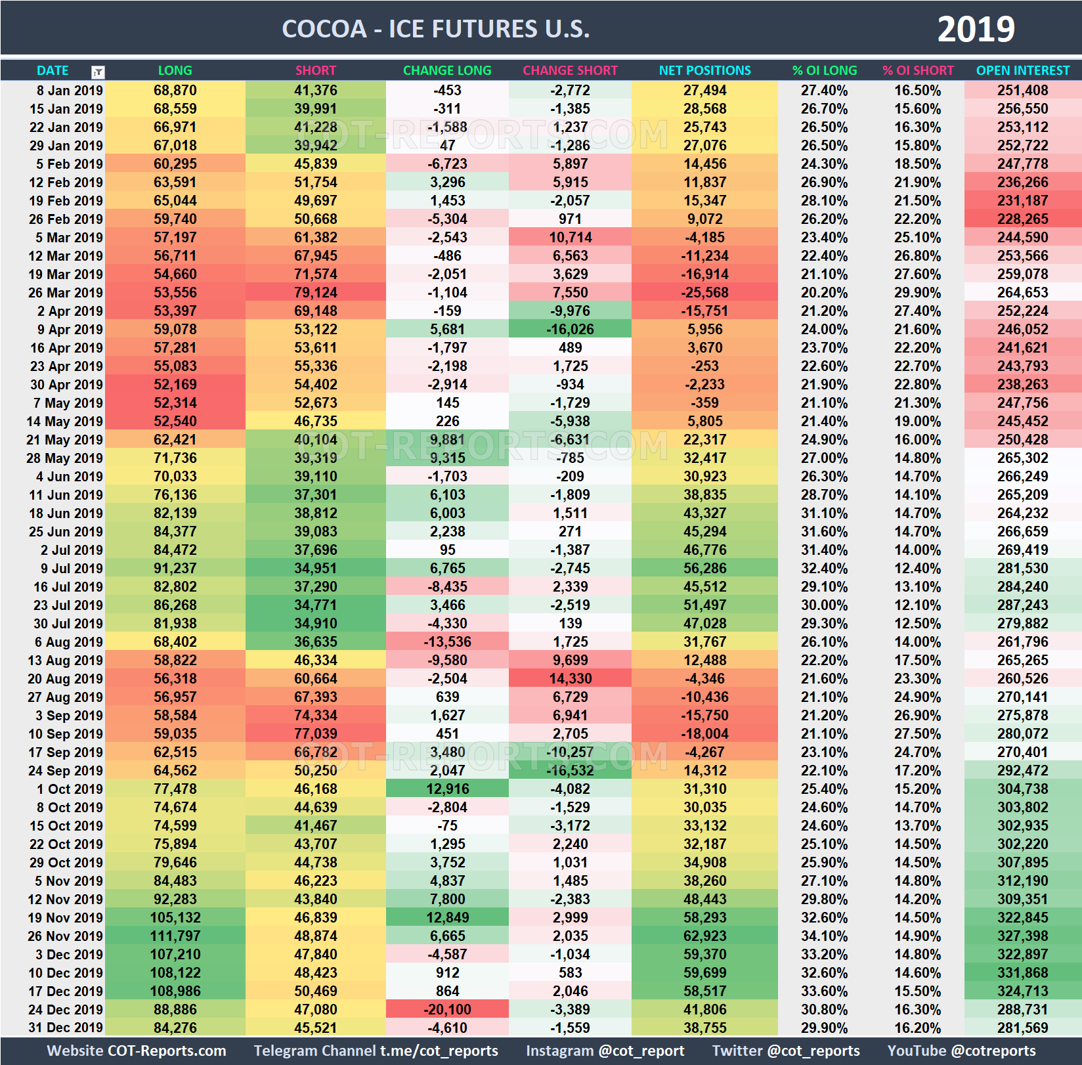Viewport: 1082px width, 1065px height.
Task: Click the % OI LONG column header
Action: click(824, 70)
